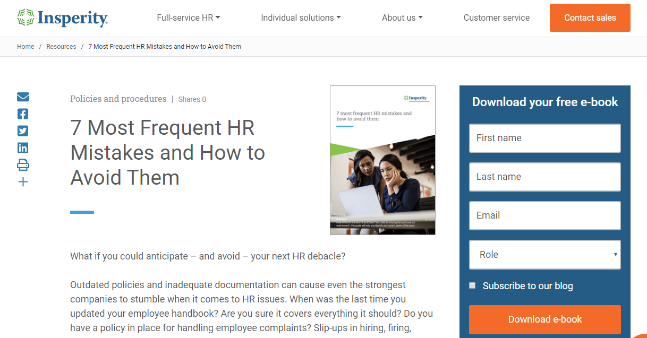
Task: Click the First name input field
Action: pos(544,138)
